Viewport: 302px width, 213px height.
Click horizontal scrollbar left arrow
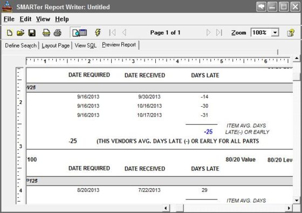(166, 208)
